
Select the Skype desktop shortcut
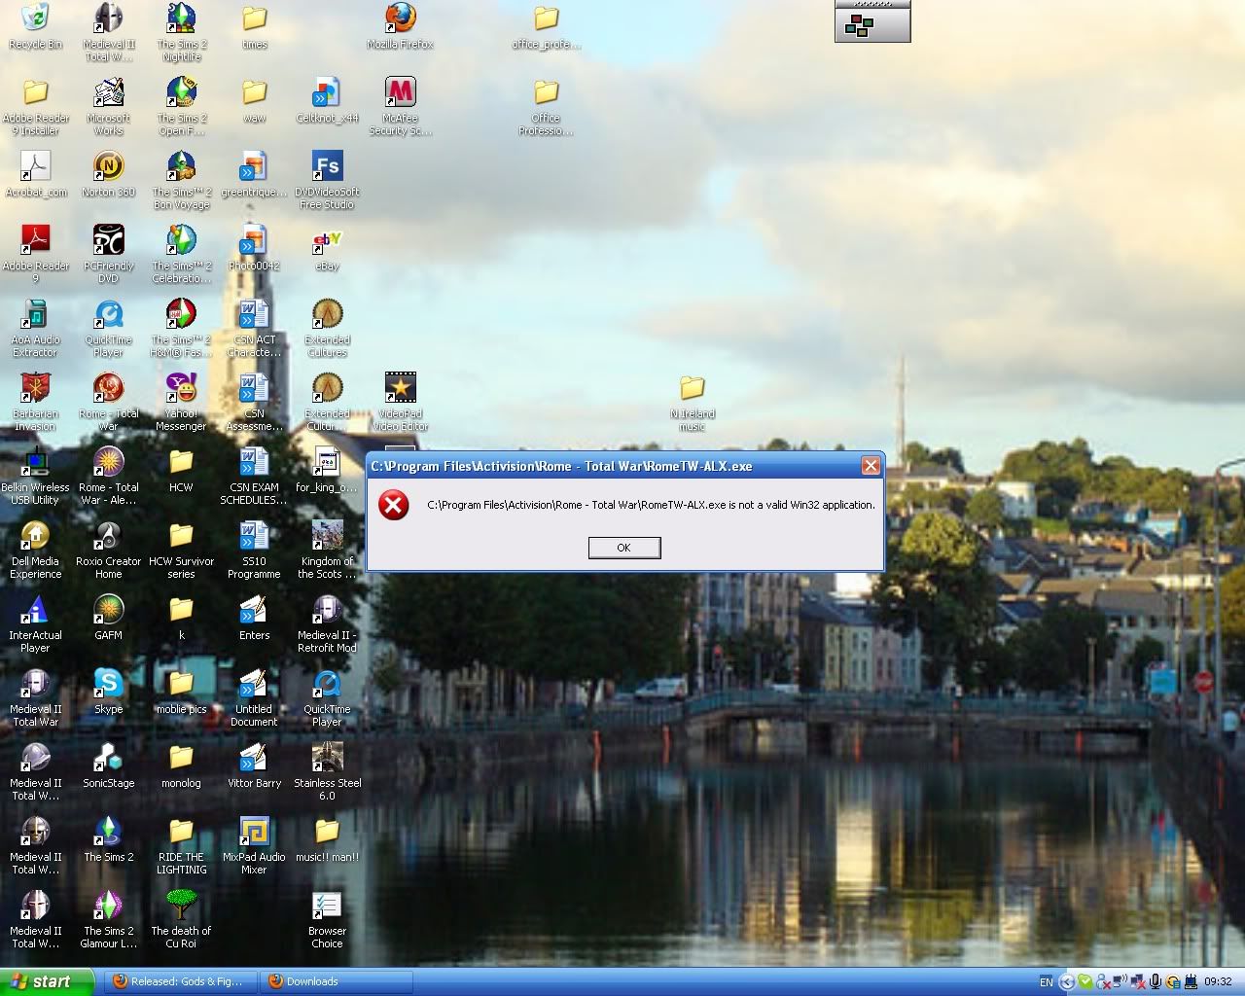(x=108, y=685)
